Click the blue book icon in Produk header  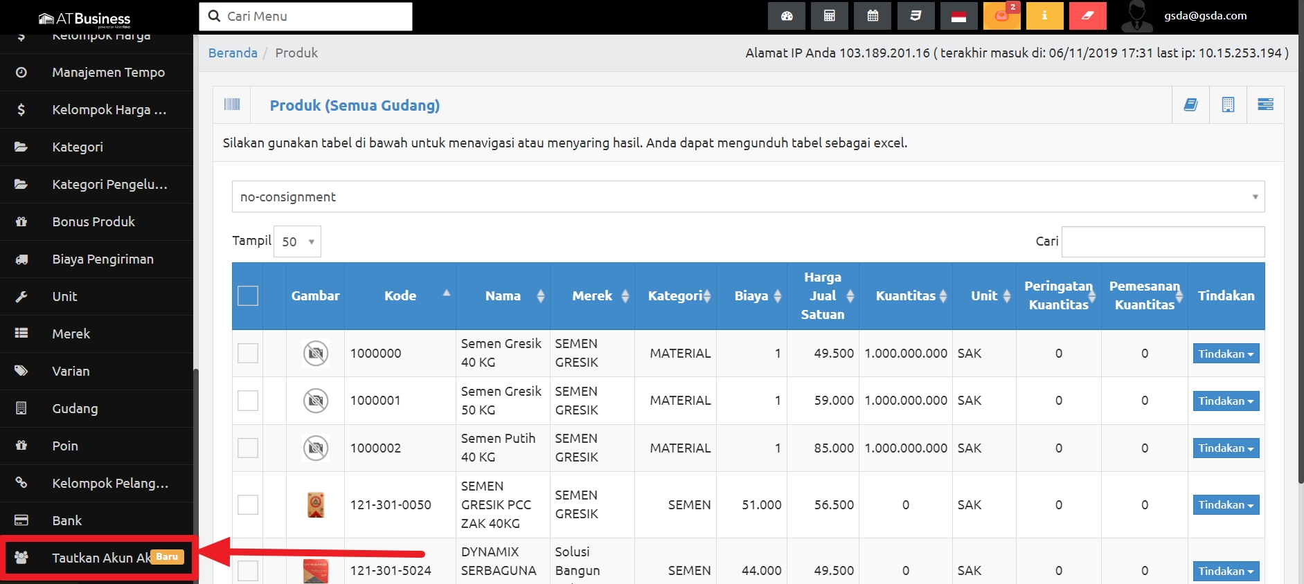(x=1190, y=104)
